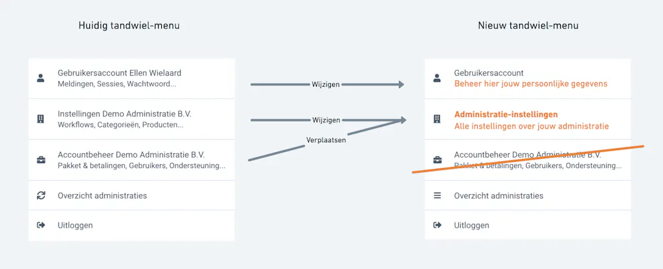The width and height of the screenshot is (663, 269).
Task: Open the orange Administratie-instellingen entry
Action: tap(528, 120)
